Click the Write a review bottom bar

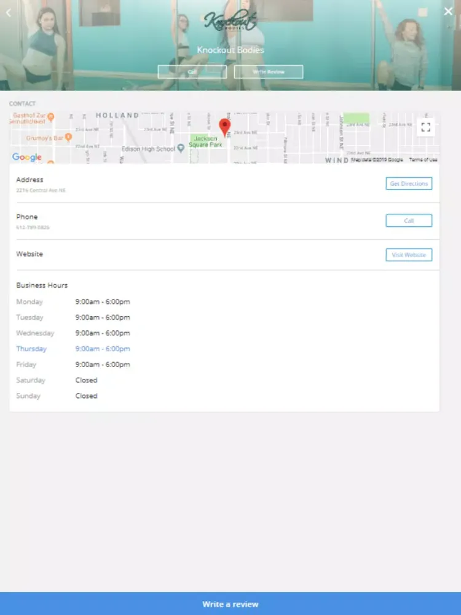click(230, 604)
